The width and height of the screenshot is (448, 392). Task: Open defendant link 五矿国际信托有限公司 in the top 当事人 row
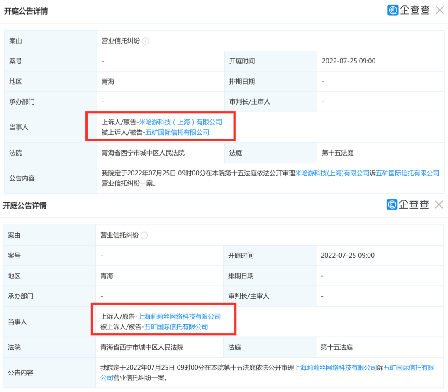(177, 132)
